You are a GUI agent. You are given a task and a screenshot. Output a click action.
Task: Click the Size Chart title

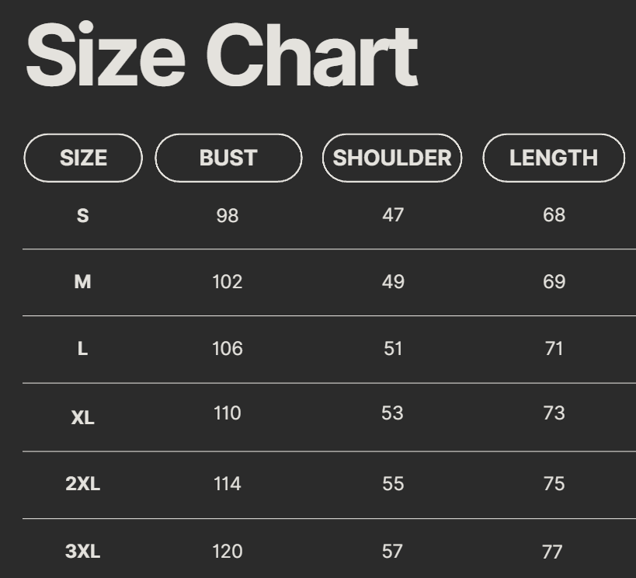pos(222,56)
